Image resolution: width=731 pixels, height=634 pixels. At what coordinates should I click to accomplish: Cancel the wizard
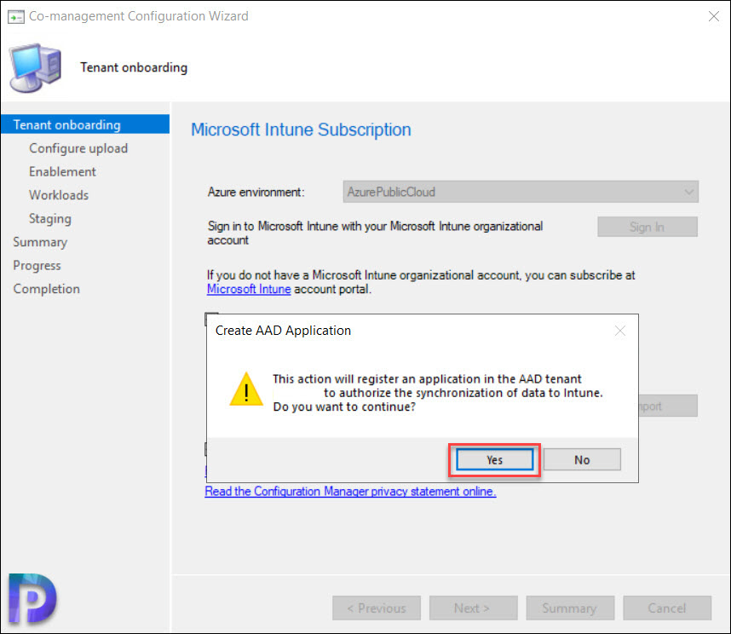[667, 608]
